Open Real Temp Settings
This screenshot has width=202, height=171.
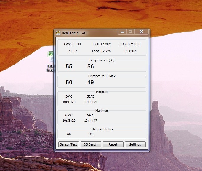[135, 144]
